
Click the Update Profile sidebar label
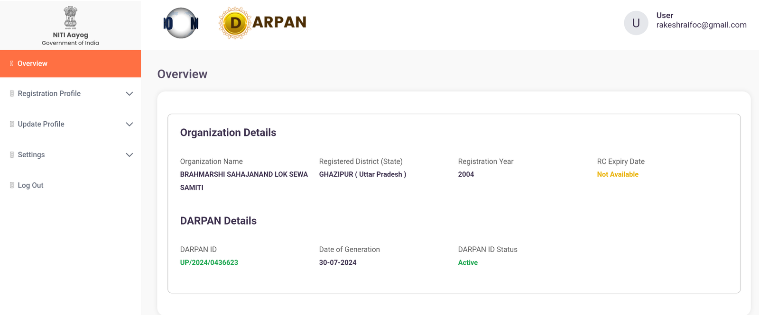pos(41,124)
